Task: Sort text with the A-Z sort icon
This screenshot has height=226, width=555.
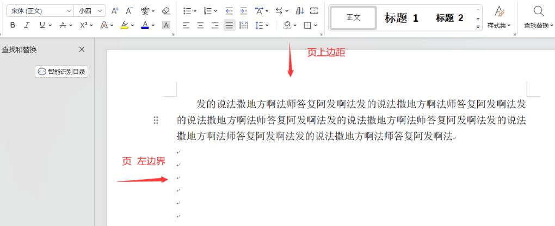Action: [x=300, y=11]
